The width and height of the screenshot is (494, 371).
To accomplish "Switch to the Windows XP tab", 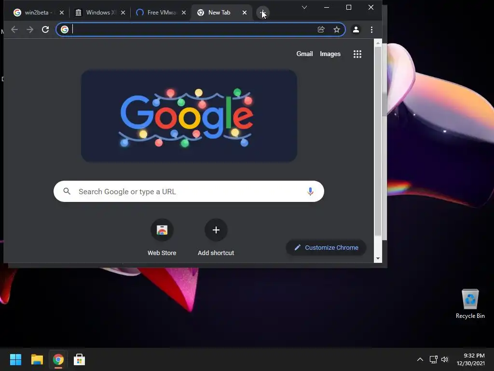I will pos(99,13).
